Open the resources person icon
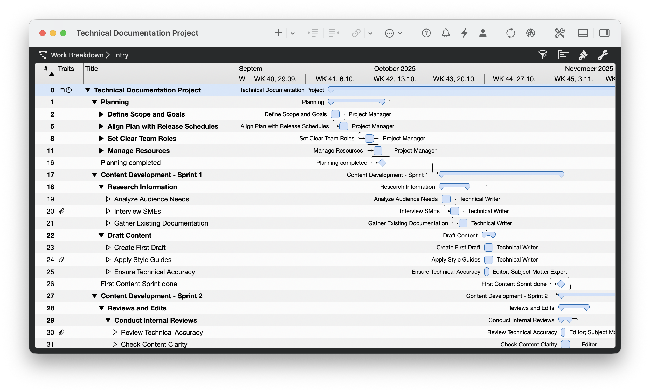The image size is (650, 392). [x=483, y=33]
